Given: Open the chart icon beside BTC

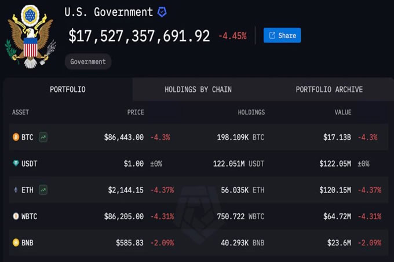Looking at the screenshot, I should point(43,137).
